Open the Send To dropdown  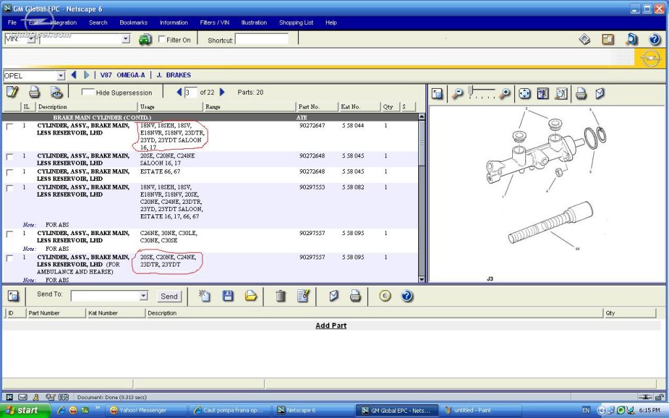tap(144, 296)
